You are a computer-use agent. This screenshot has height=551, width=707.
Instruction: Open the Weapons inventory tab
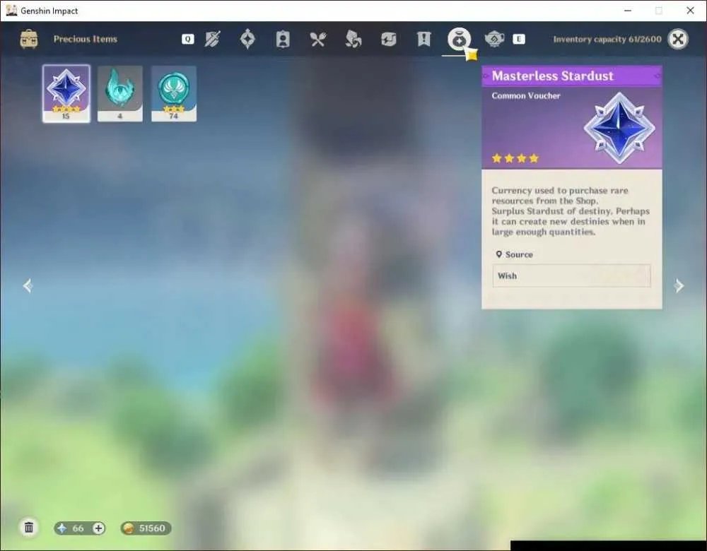click(x=212, y=39)
